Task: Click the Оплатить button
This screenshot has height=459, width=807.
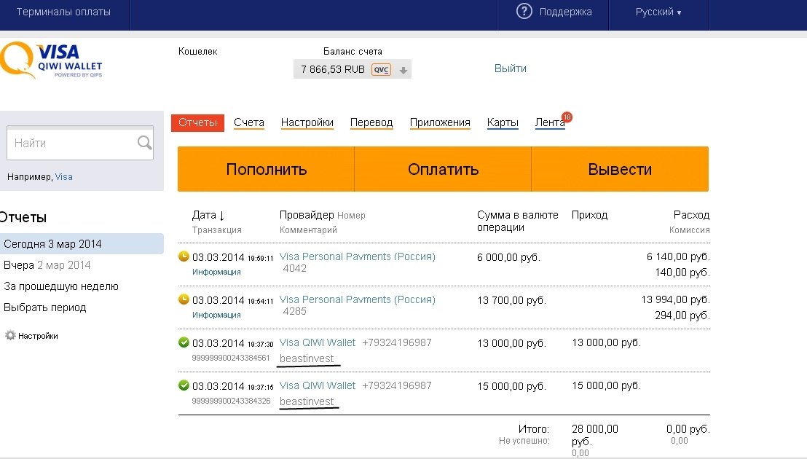Action: click(443, 169)
